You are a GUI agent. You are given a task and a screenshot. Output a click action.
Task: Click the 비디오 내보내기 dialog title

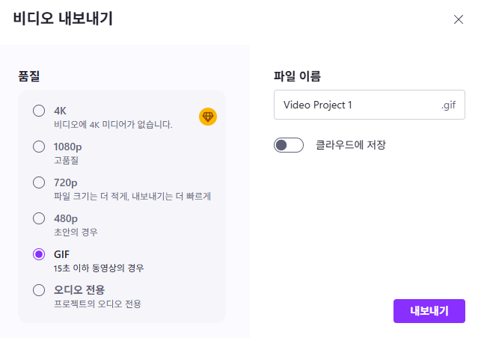(63, 19)
